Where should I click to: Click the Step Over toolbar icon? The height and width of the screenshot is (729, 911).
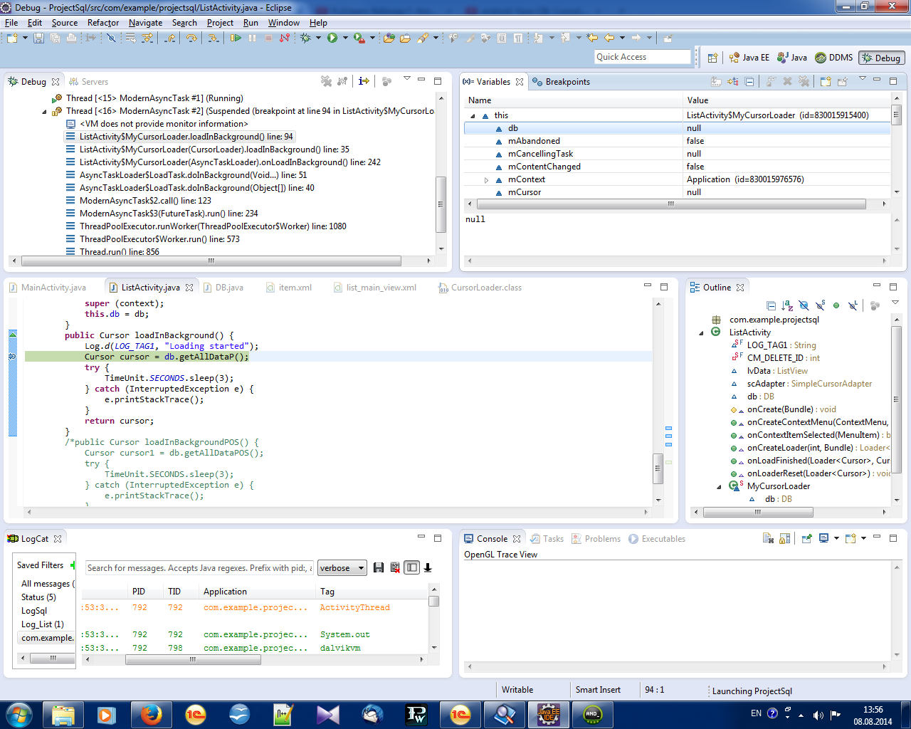(191, 38)
